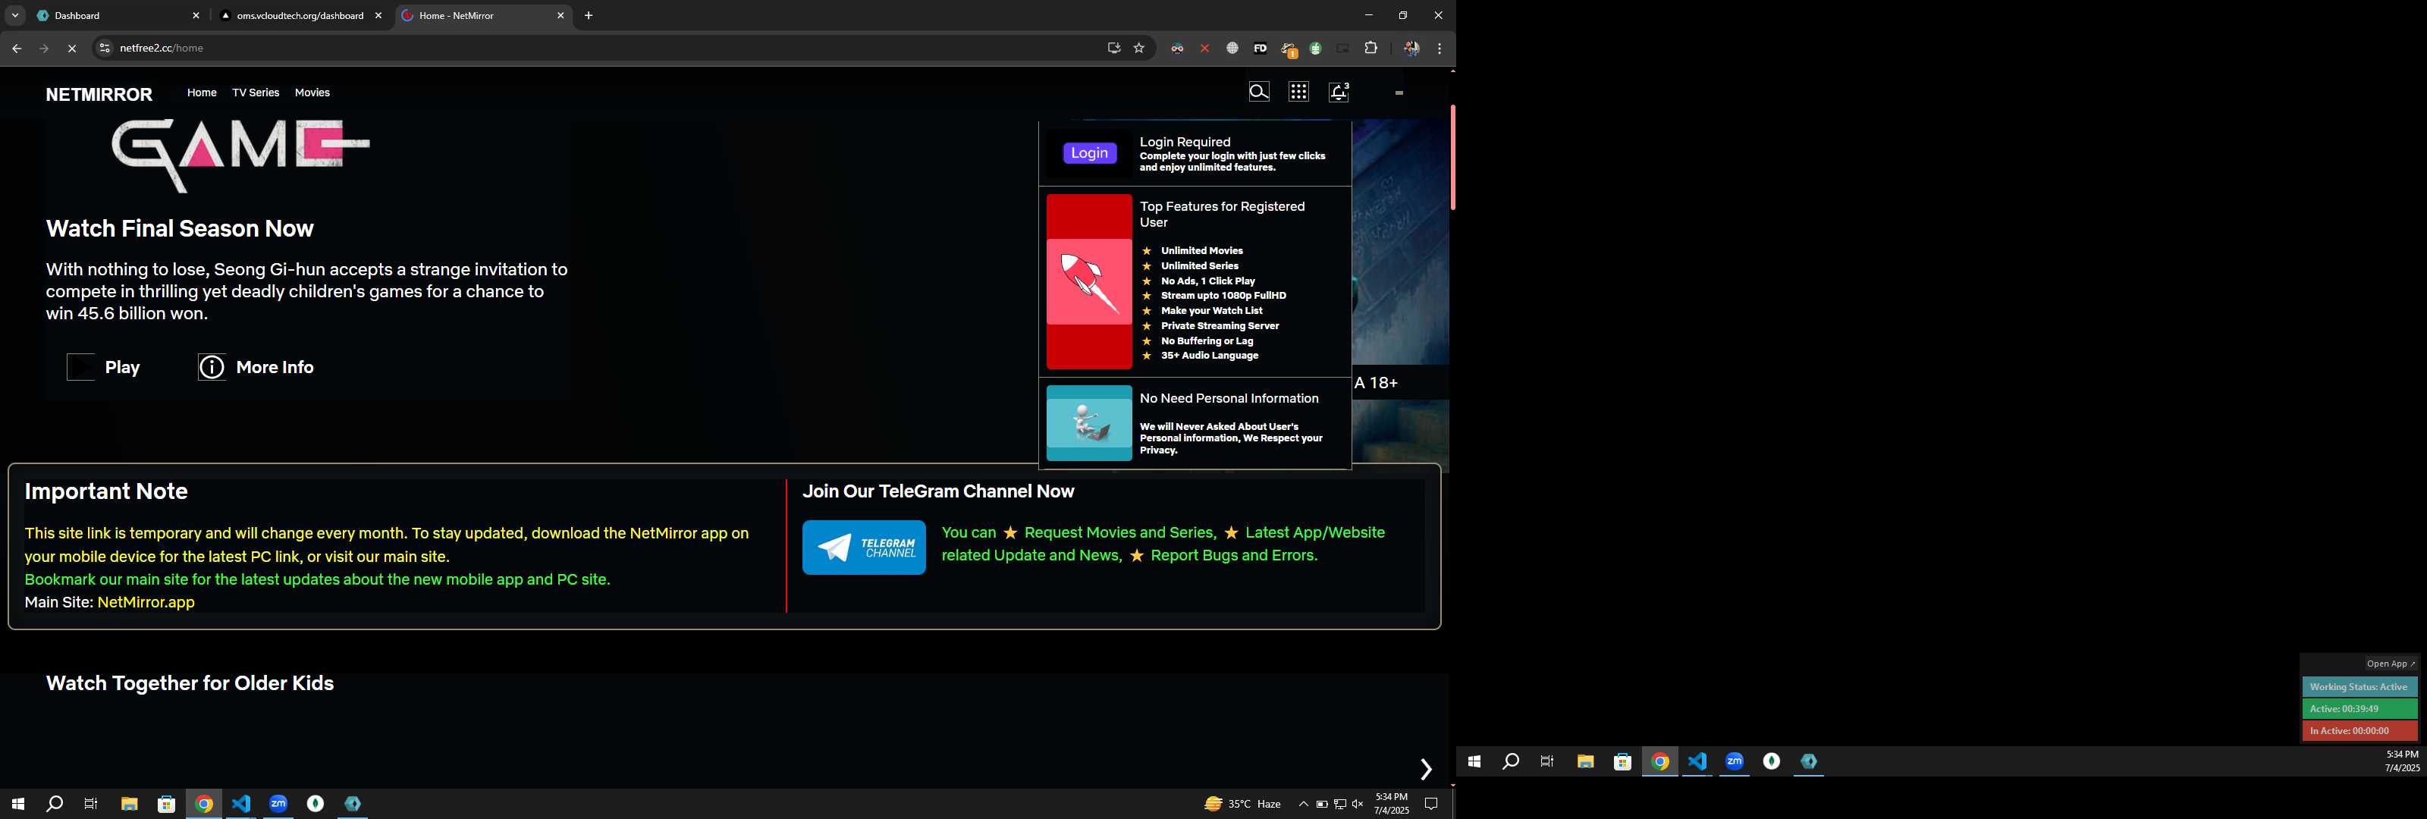
Task: Open weather widget showing 35°C Haze
Action: (x=1243, y=804)
